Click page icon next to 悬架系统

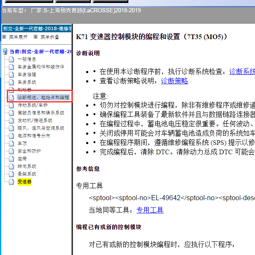[x=11, y=174]
